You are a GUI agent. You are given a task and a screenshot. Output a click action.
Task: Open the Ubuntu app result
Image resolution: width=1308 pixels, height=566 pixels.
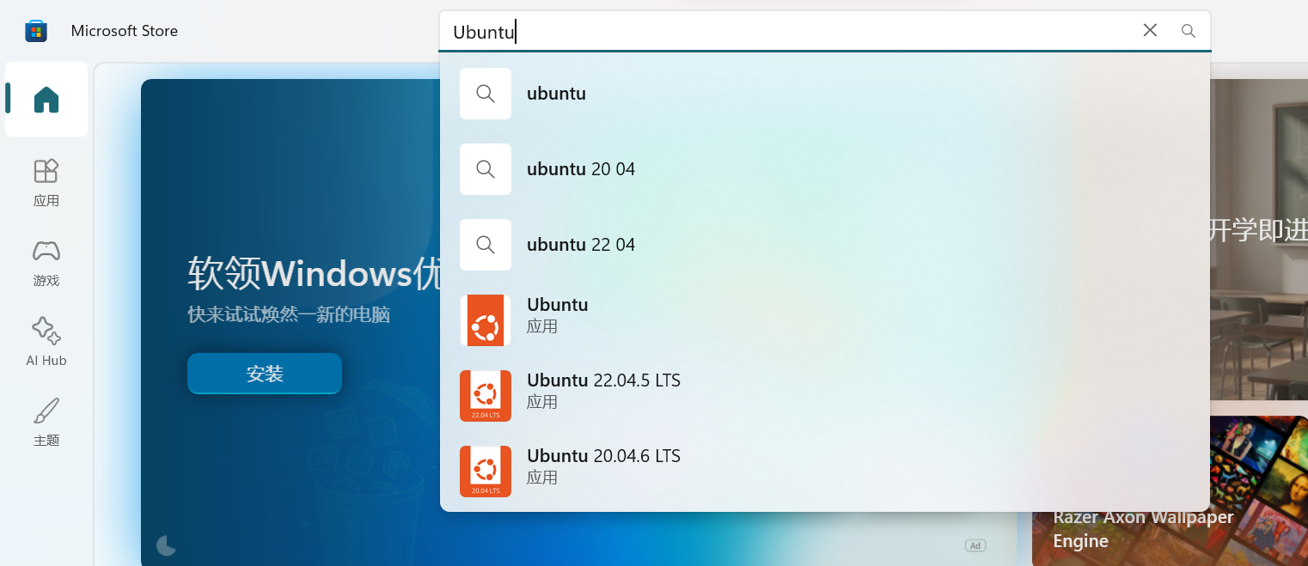[x=825, y=320]
